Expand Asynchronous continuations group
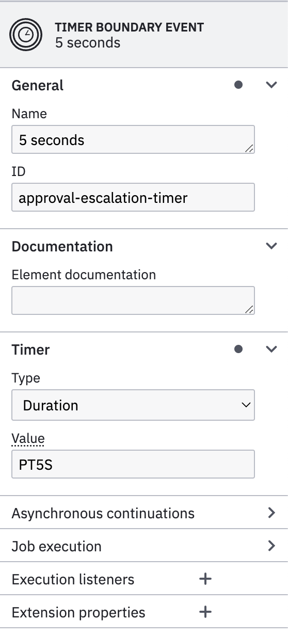 coord(144,513)
